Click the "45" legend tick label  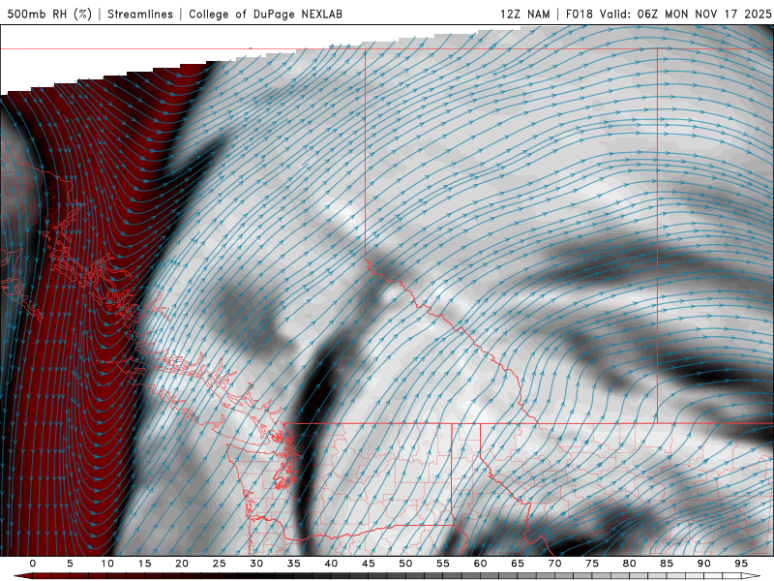368,564
